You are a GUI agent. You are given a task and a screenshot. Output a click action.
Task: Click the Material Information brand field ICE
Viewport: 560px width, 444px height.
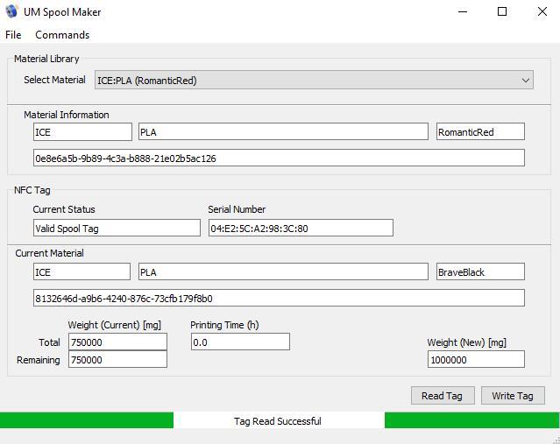pos(82,132)
